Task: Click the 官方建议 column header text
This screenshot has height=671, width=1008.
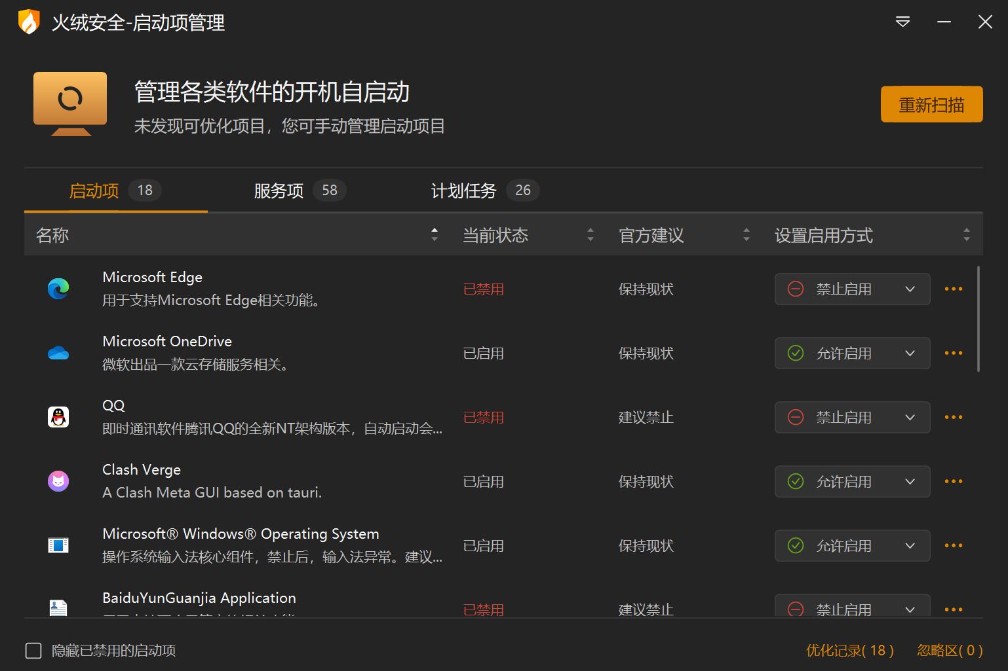Action: [651, 235]
